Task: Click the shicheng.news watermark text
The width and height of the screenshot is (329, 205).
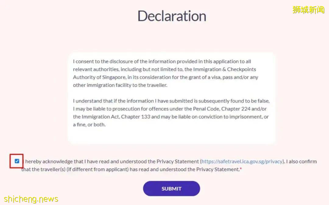Action: (31, 199)
